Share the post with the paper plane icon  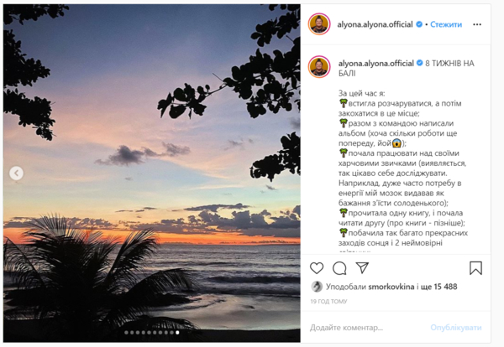tap(362, 268)
